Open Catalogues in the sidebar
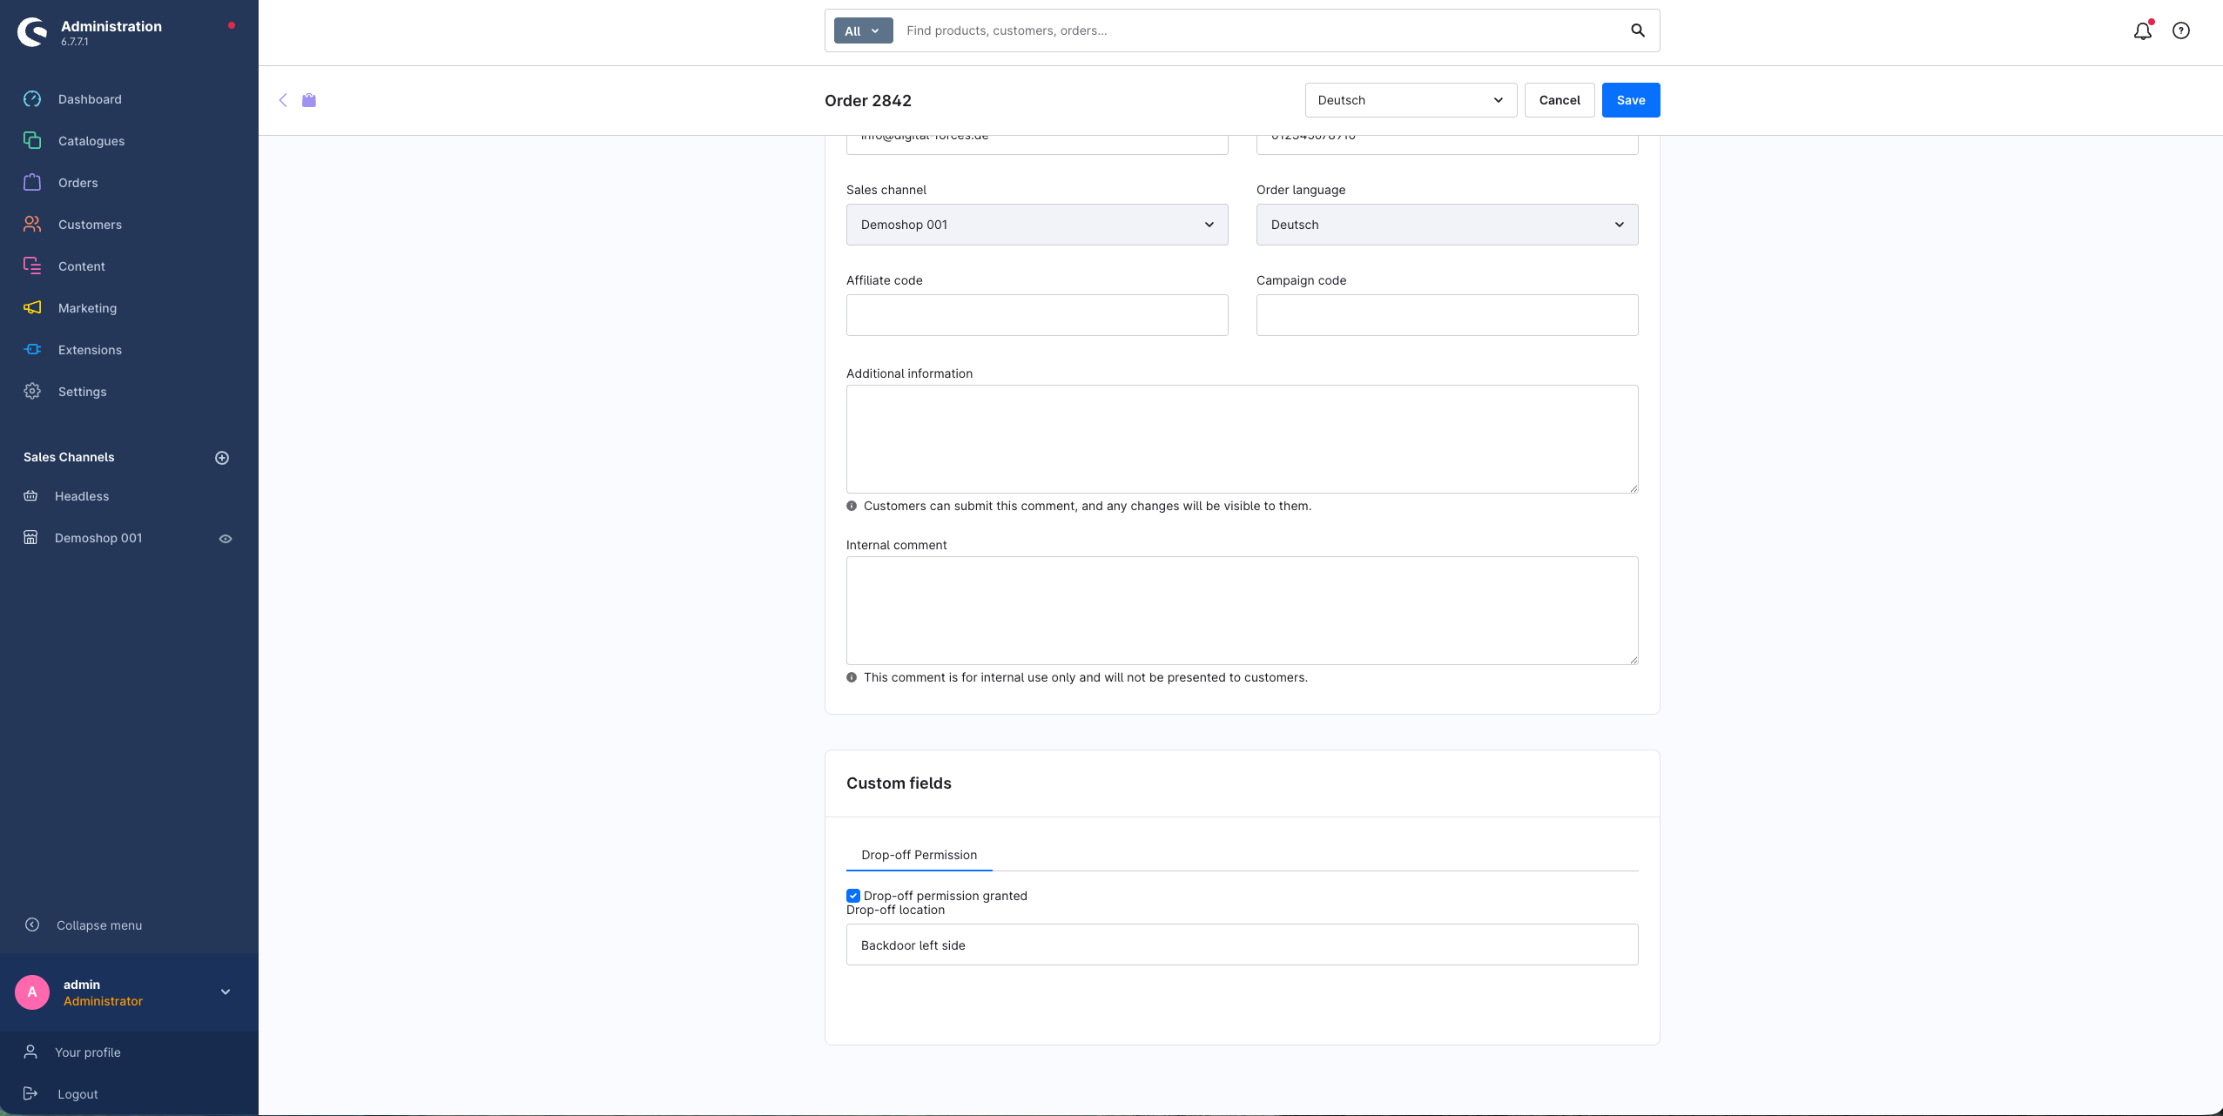2223x1116 pixels. (91, 141)
